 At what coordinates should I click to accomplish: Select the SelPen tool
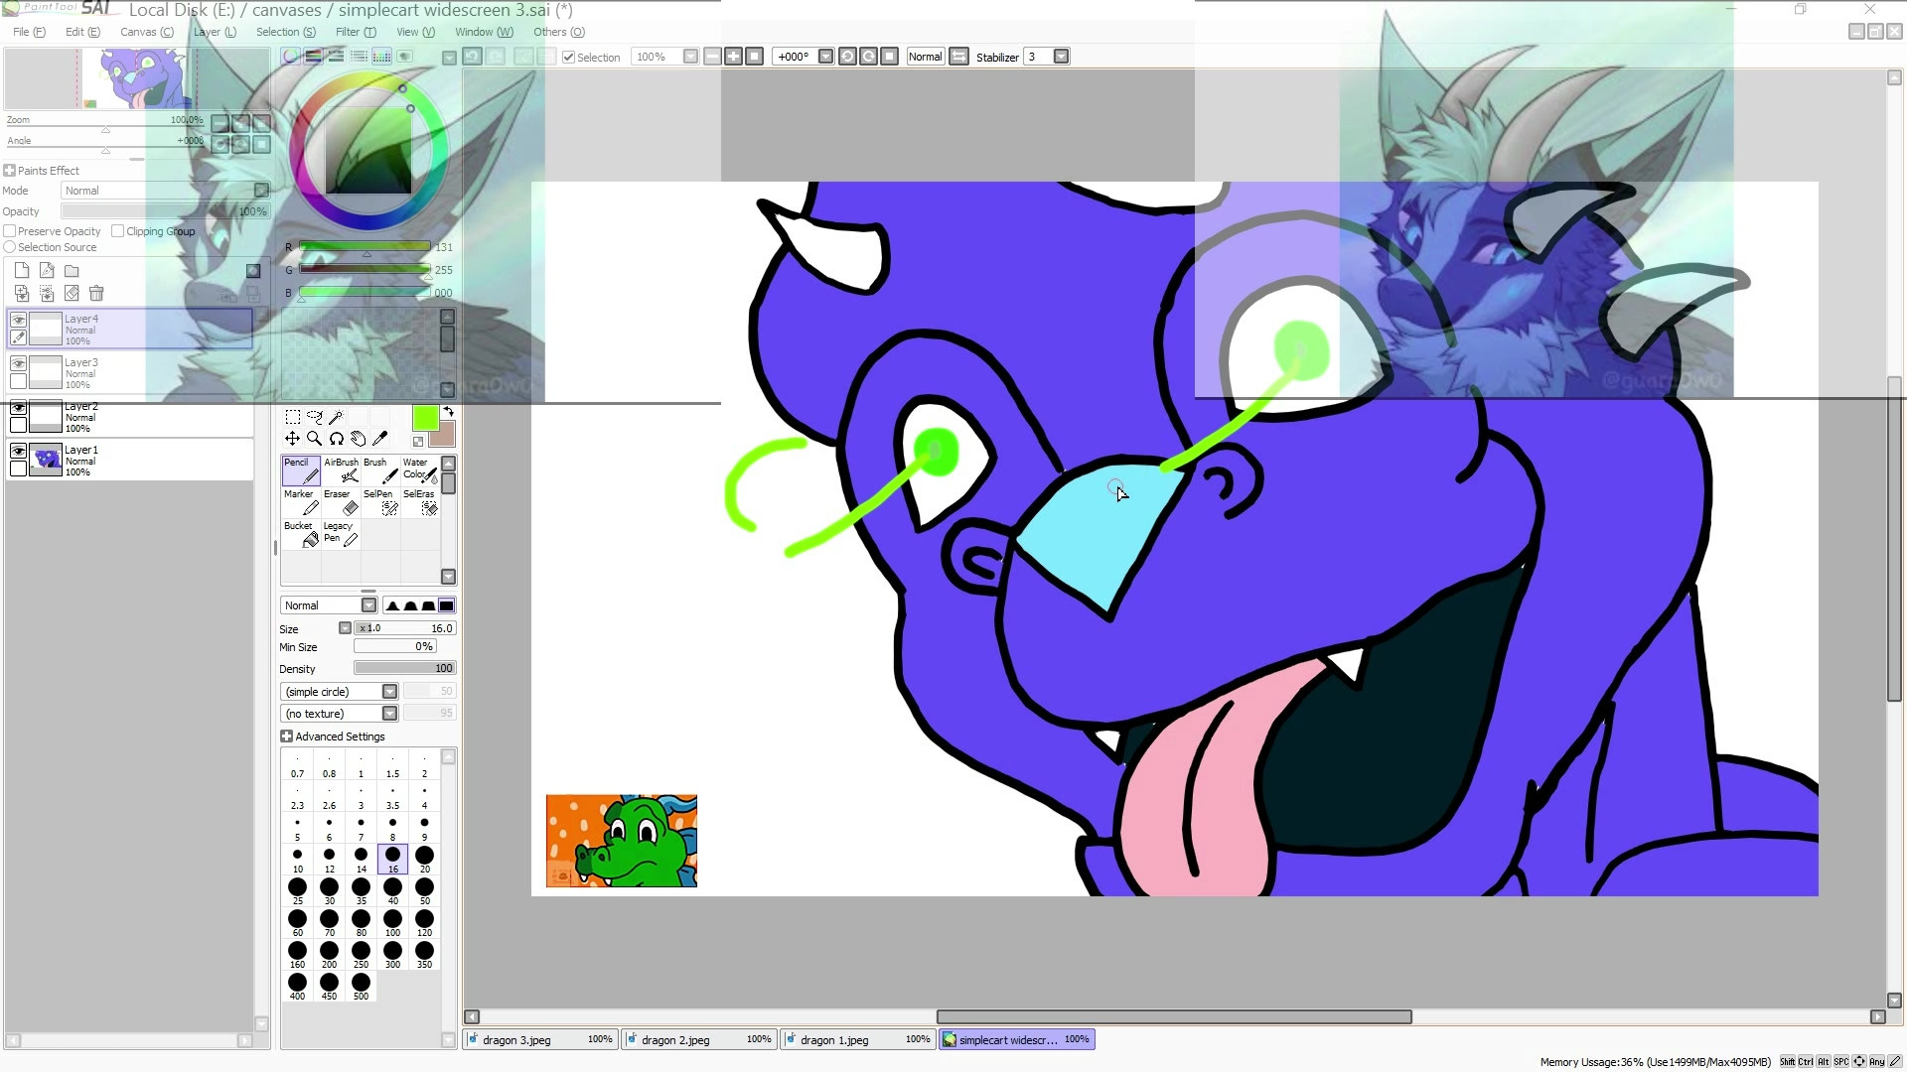[x=380, y=502]
